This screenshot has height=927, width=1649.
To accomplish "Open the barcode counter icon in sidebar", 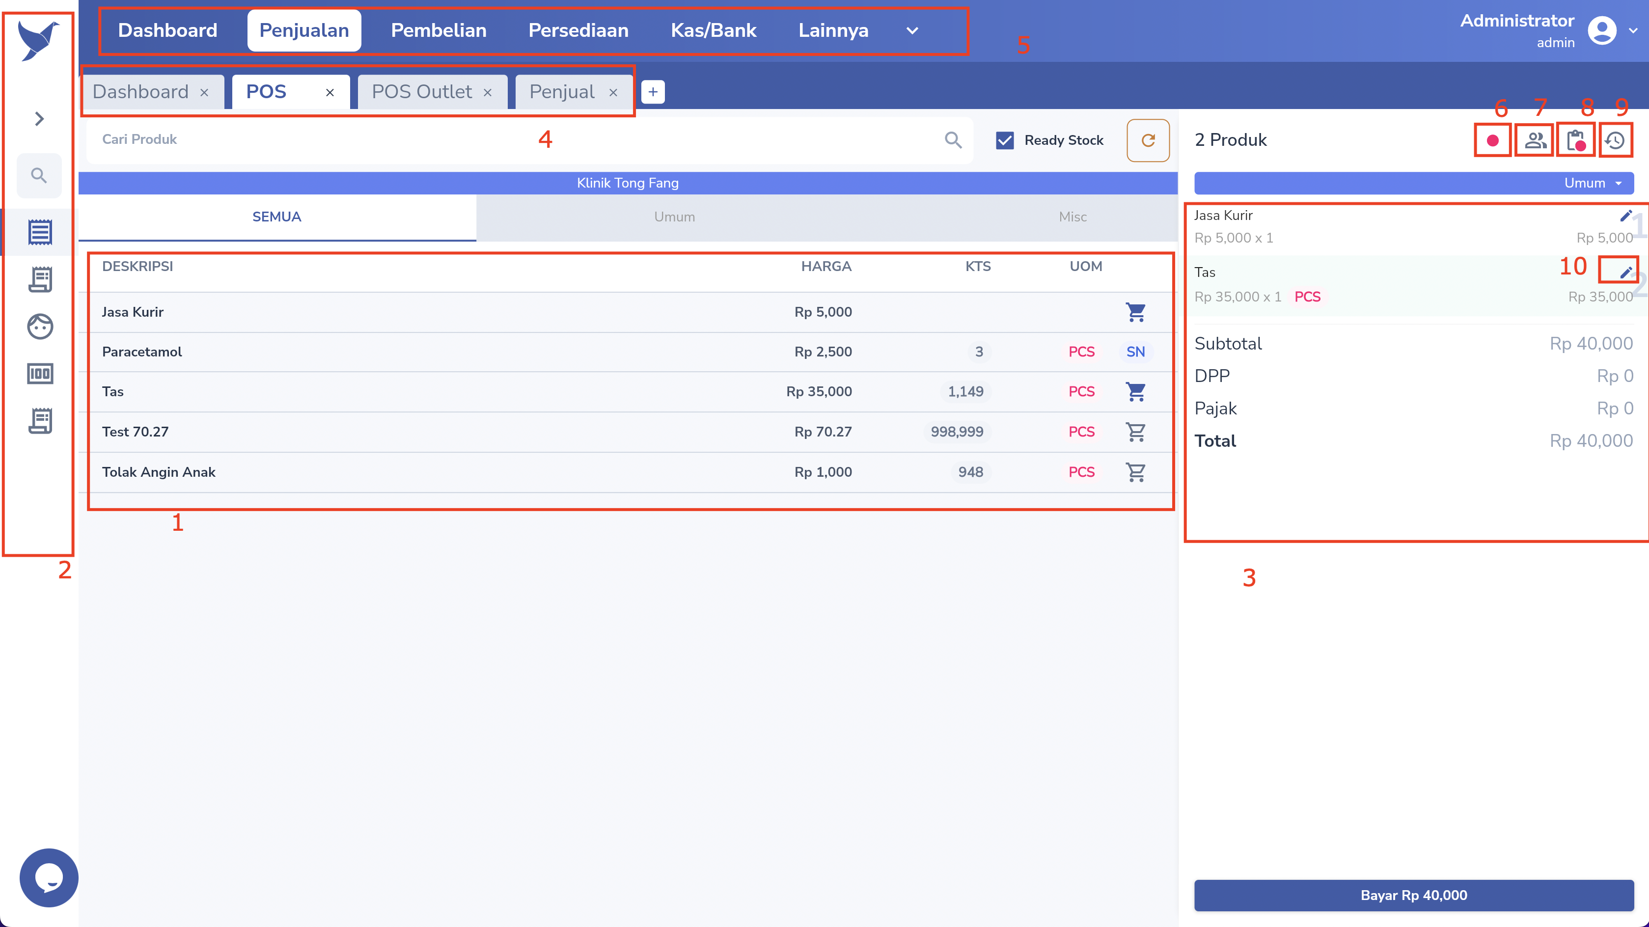I will coord(40,374).
